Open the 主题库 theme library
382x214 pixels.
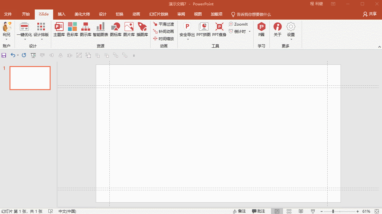click(x=59, y=29)
